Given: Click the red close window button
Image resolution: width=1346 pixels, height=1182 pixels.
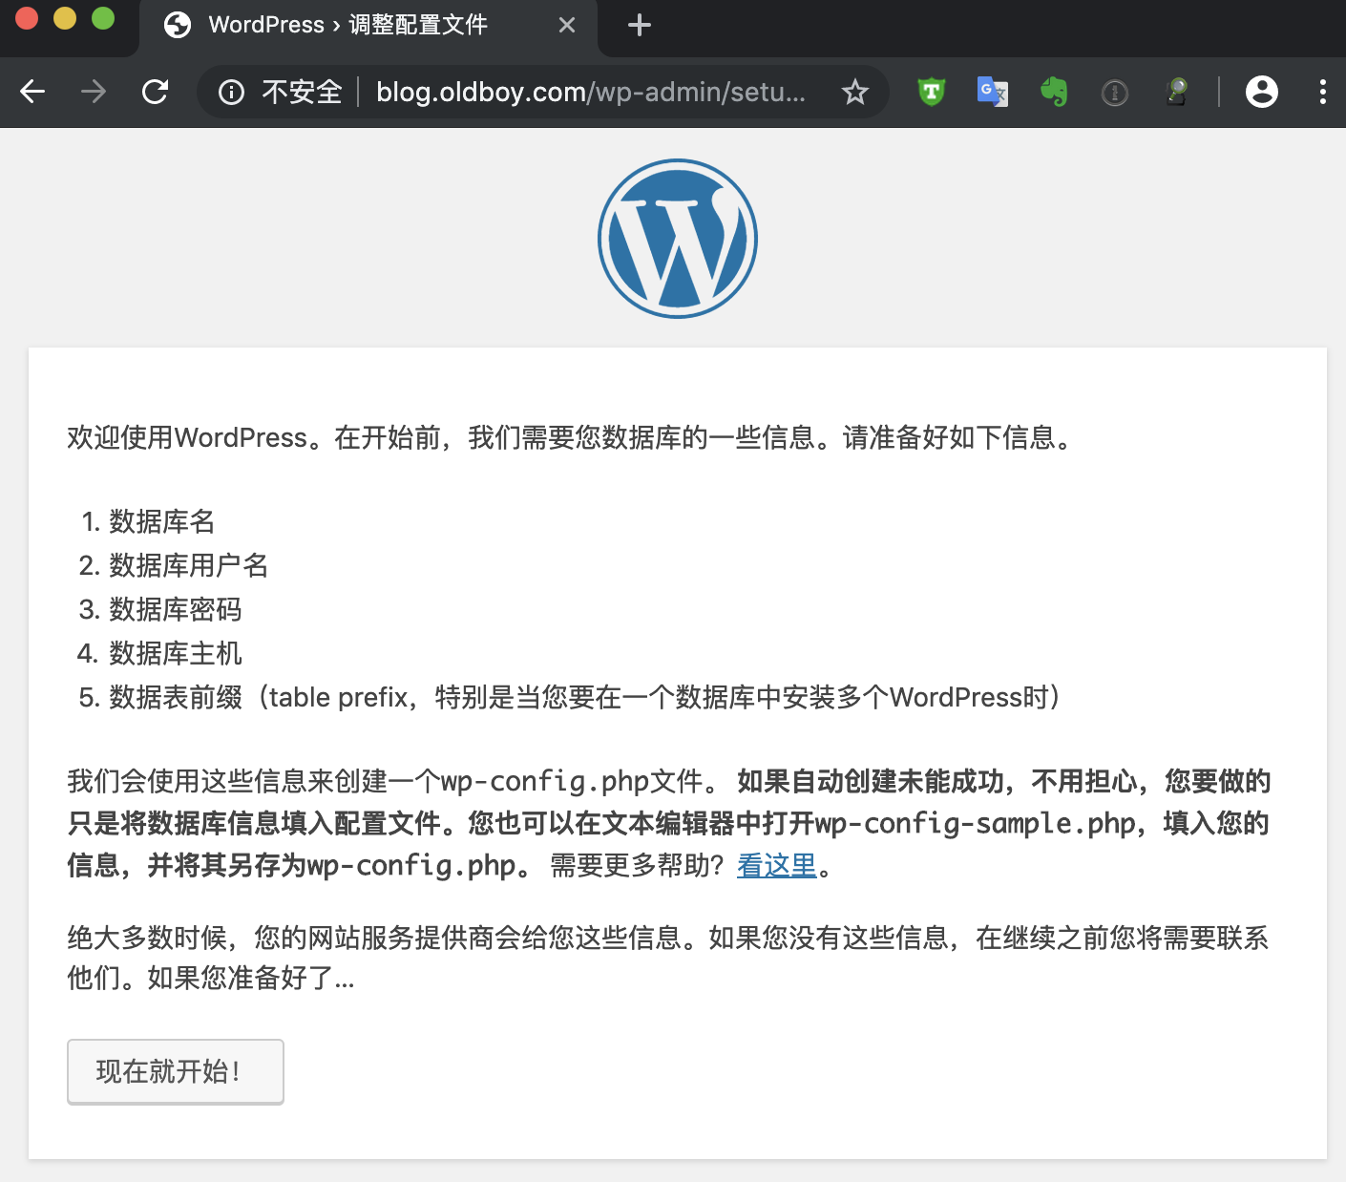Looking at the screenshot, I should pyautogui.click(x=27, y=19).
